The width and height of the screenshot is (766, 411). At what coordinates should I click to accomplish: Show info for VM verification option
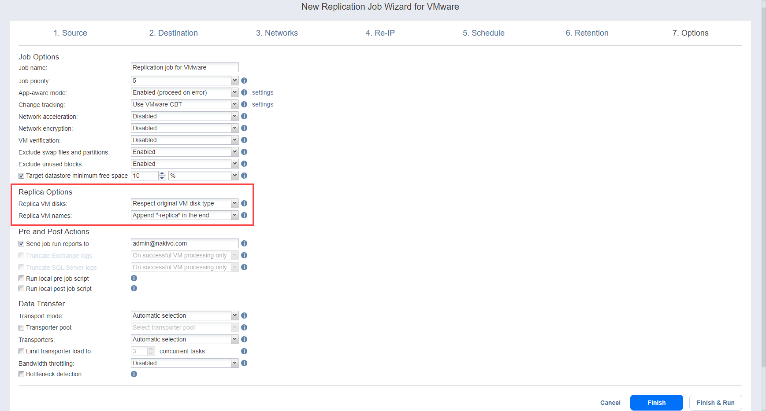coord(244,140)
